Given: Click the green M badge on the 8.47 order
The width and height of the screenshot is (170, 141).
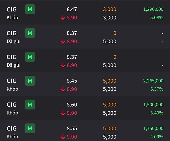Looking at the screenshot, I should (x=30, y=9).
